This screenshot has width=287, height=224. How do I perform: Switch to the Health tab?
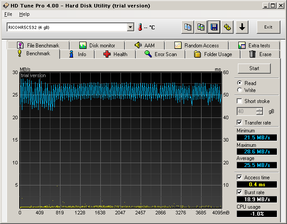click(115, 54)
